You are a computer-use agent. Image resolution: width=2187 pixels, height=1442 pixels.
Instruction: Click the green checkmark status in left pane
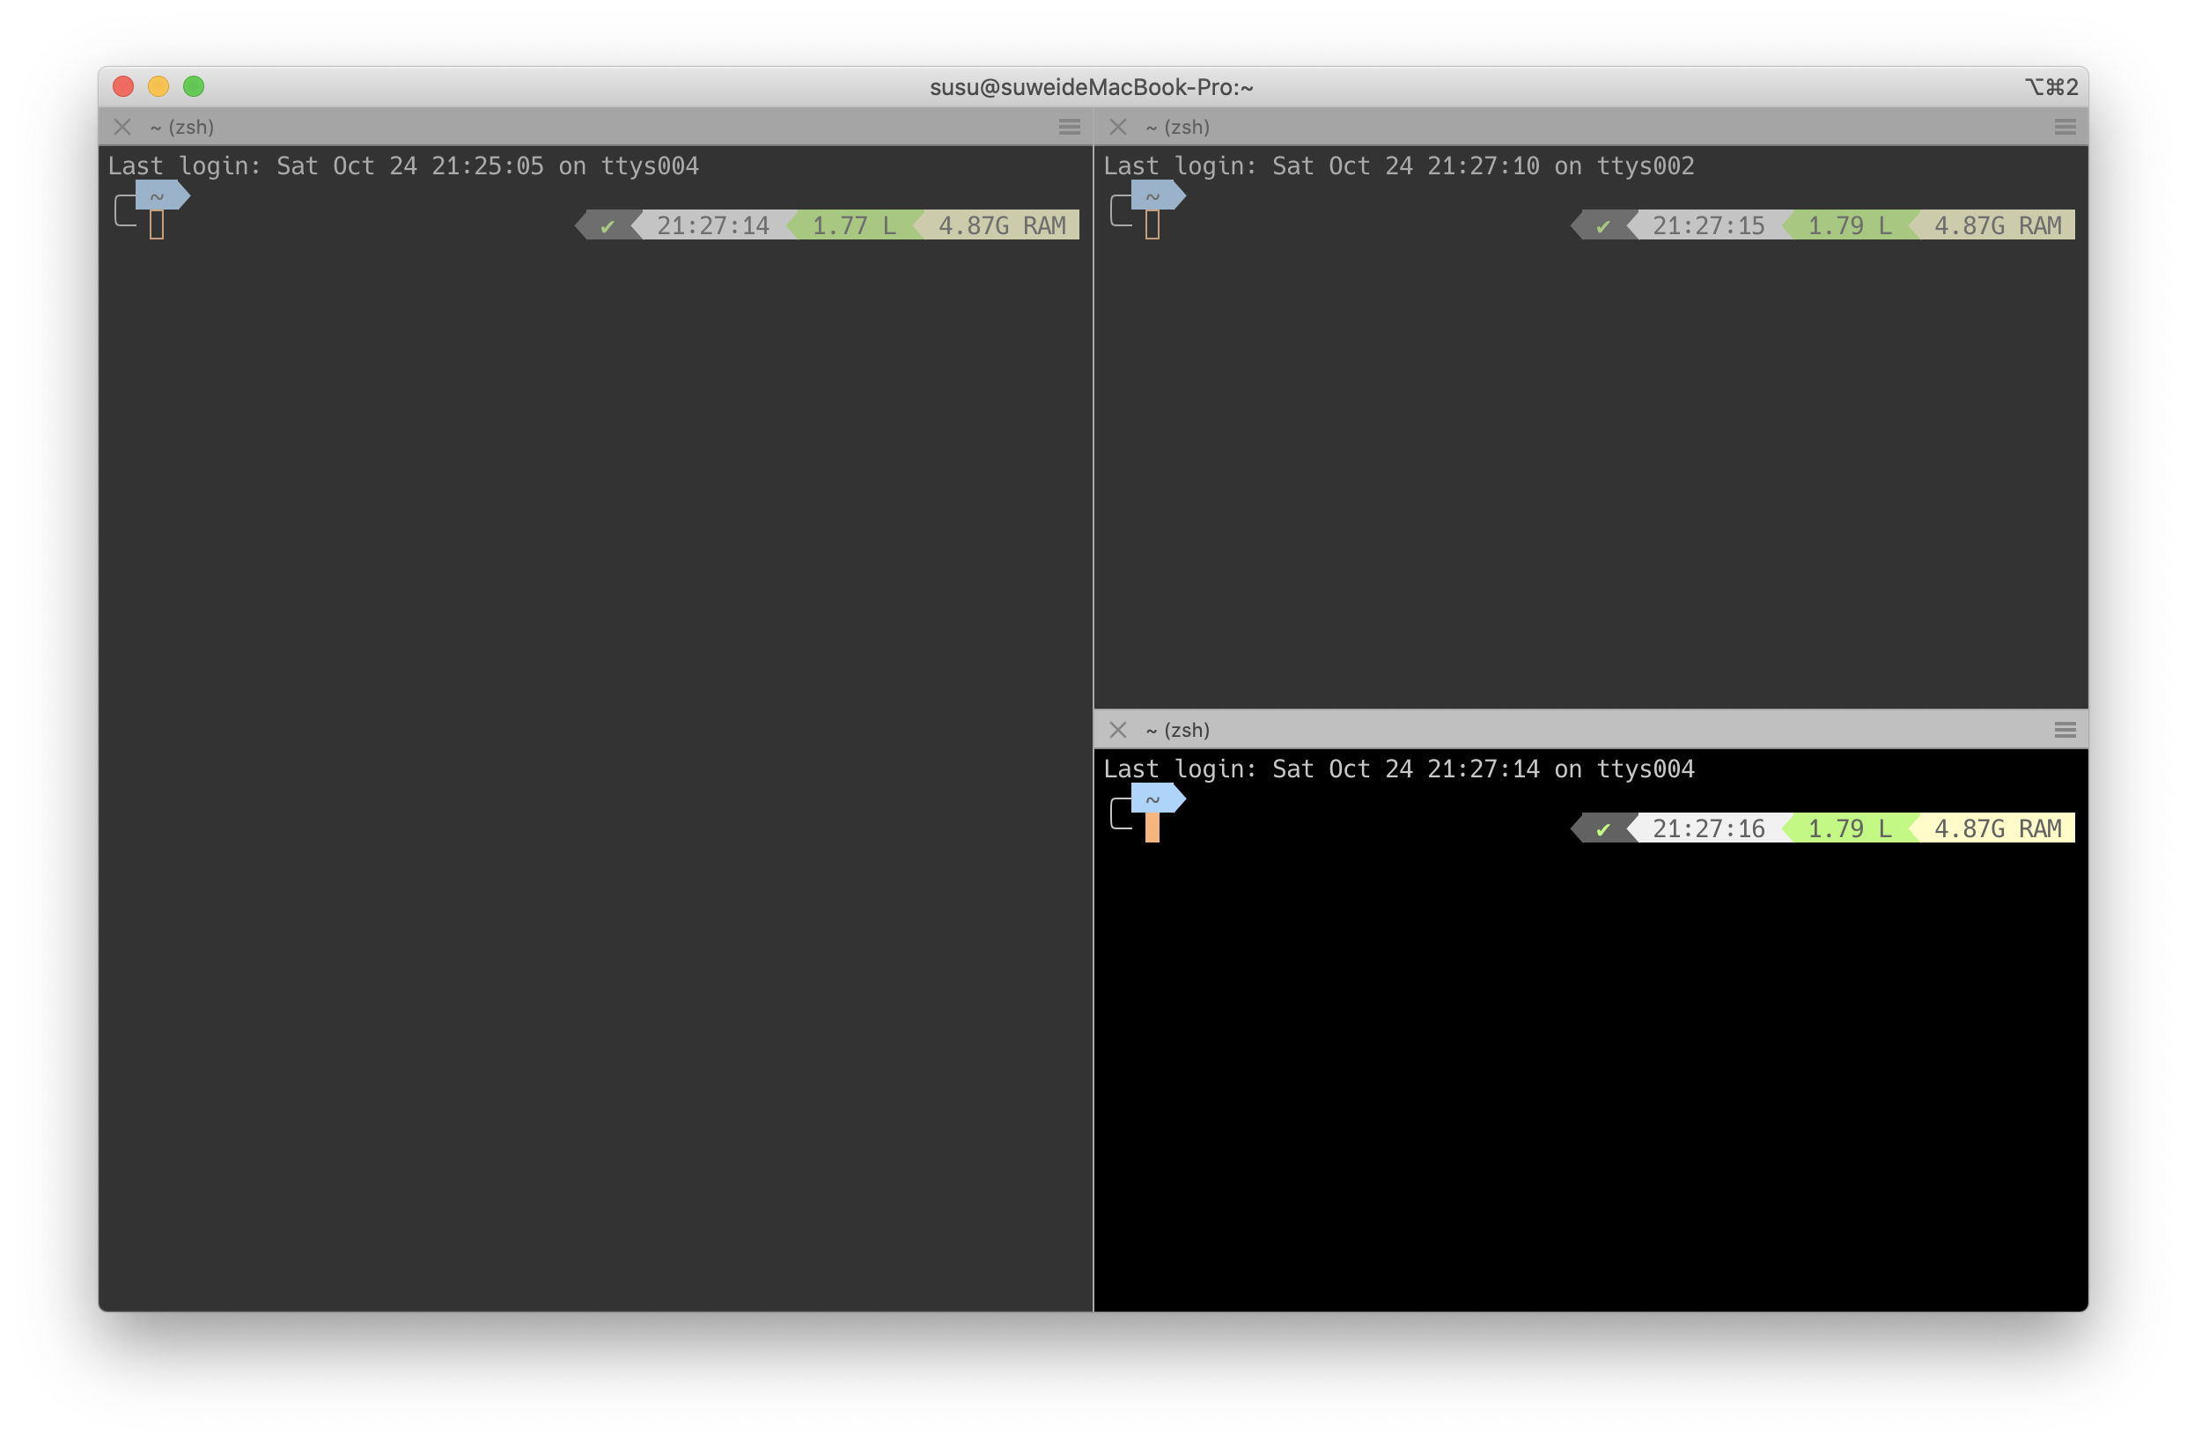pyautogui.click(x=607, y=225)
